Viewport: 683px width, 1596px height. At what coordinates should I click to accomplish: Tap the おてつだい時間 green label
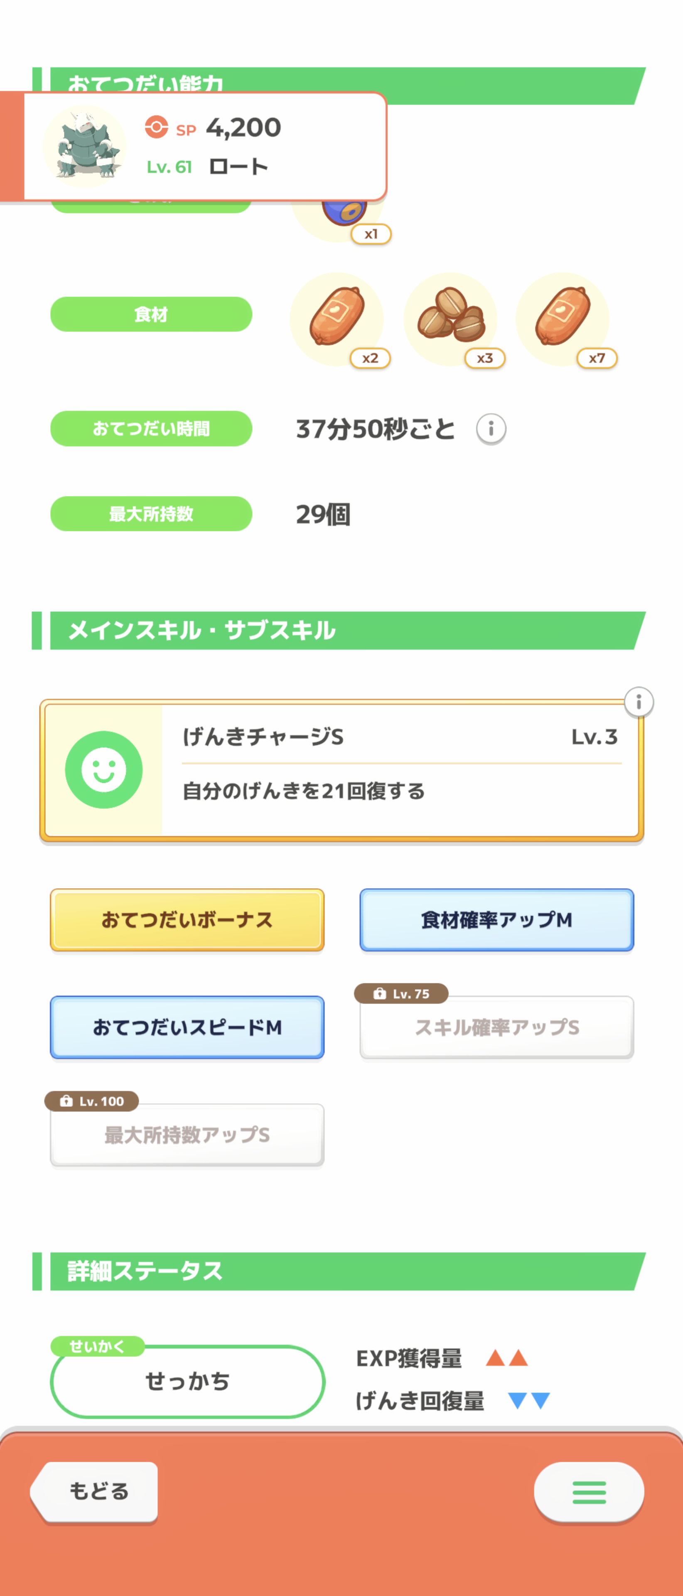point(151,429)
